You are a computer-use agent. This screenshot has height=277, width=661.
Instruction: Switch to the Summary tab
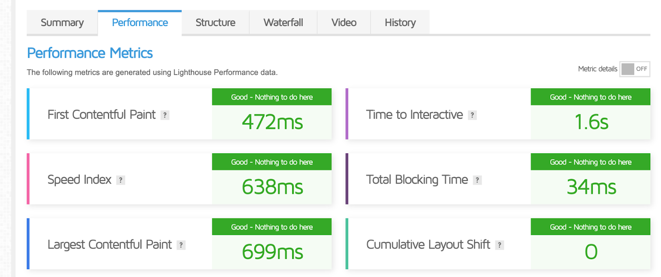point(62,23)
